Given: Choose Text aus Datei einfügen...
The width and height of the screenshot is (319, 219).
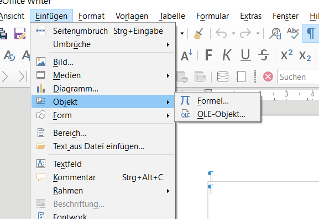Looking at the screenshot, I should pos(103,146).
